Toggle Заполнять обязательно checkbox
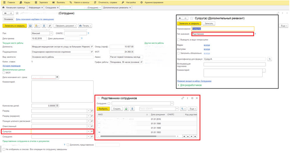Screen dimensions: 290x153 tap(178, 53)
